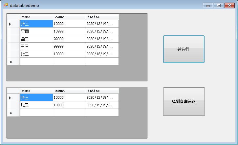Viewport: 238px width, 145px height.
Task: Select intime cell in highlighted top grid row
Action: tap(102, 24)
